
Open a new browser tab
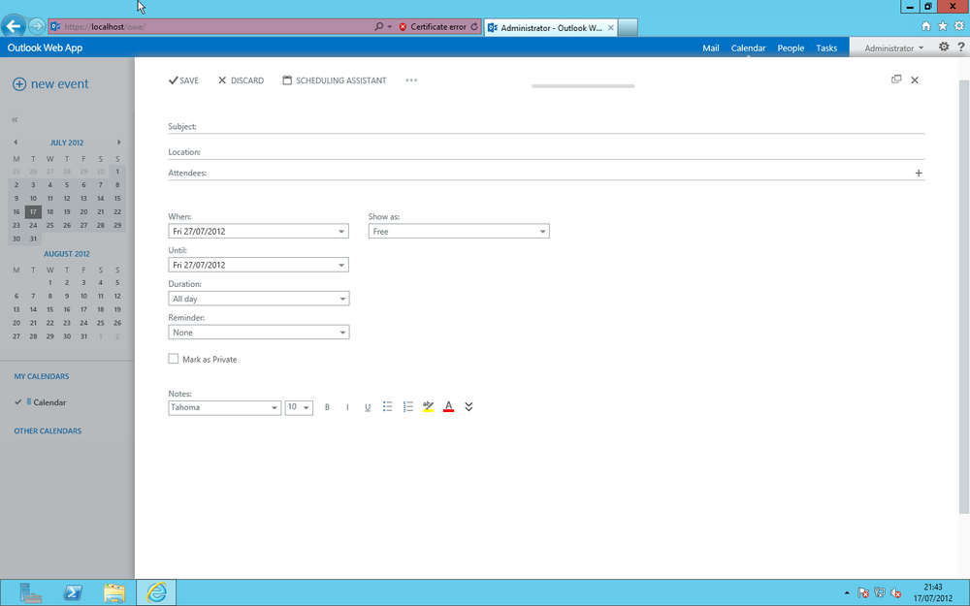pyautogui.click(x=628, y=28)
